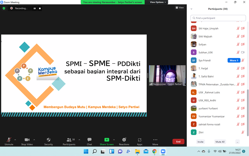
Task: Open File Explorer from taskbar
Action: (137, 151)
